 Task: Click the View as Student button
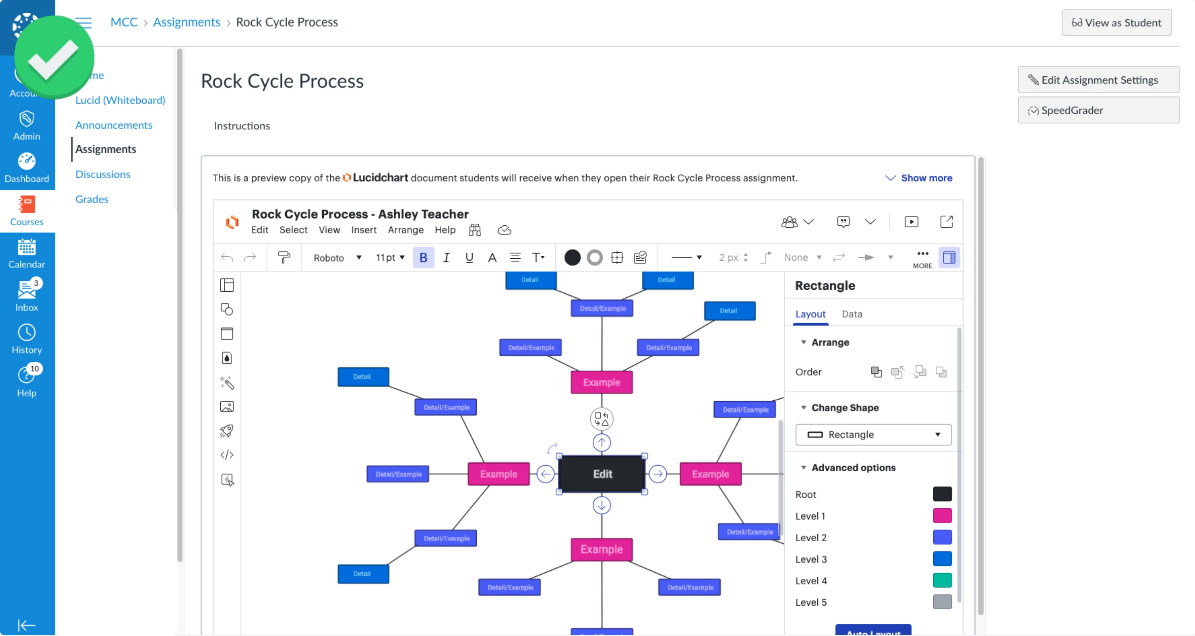pyautogui.click(x=1116, y=22)
